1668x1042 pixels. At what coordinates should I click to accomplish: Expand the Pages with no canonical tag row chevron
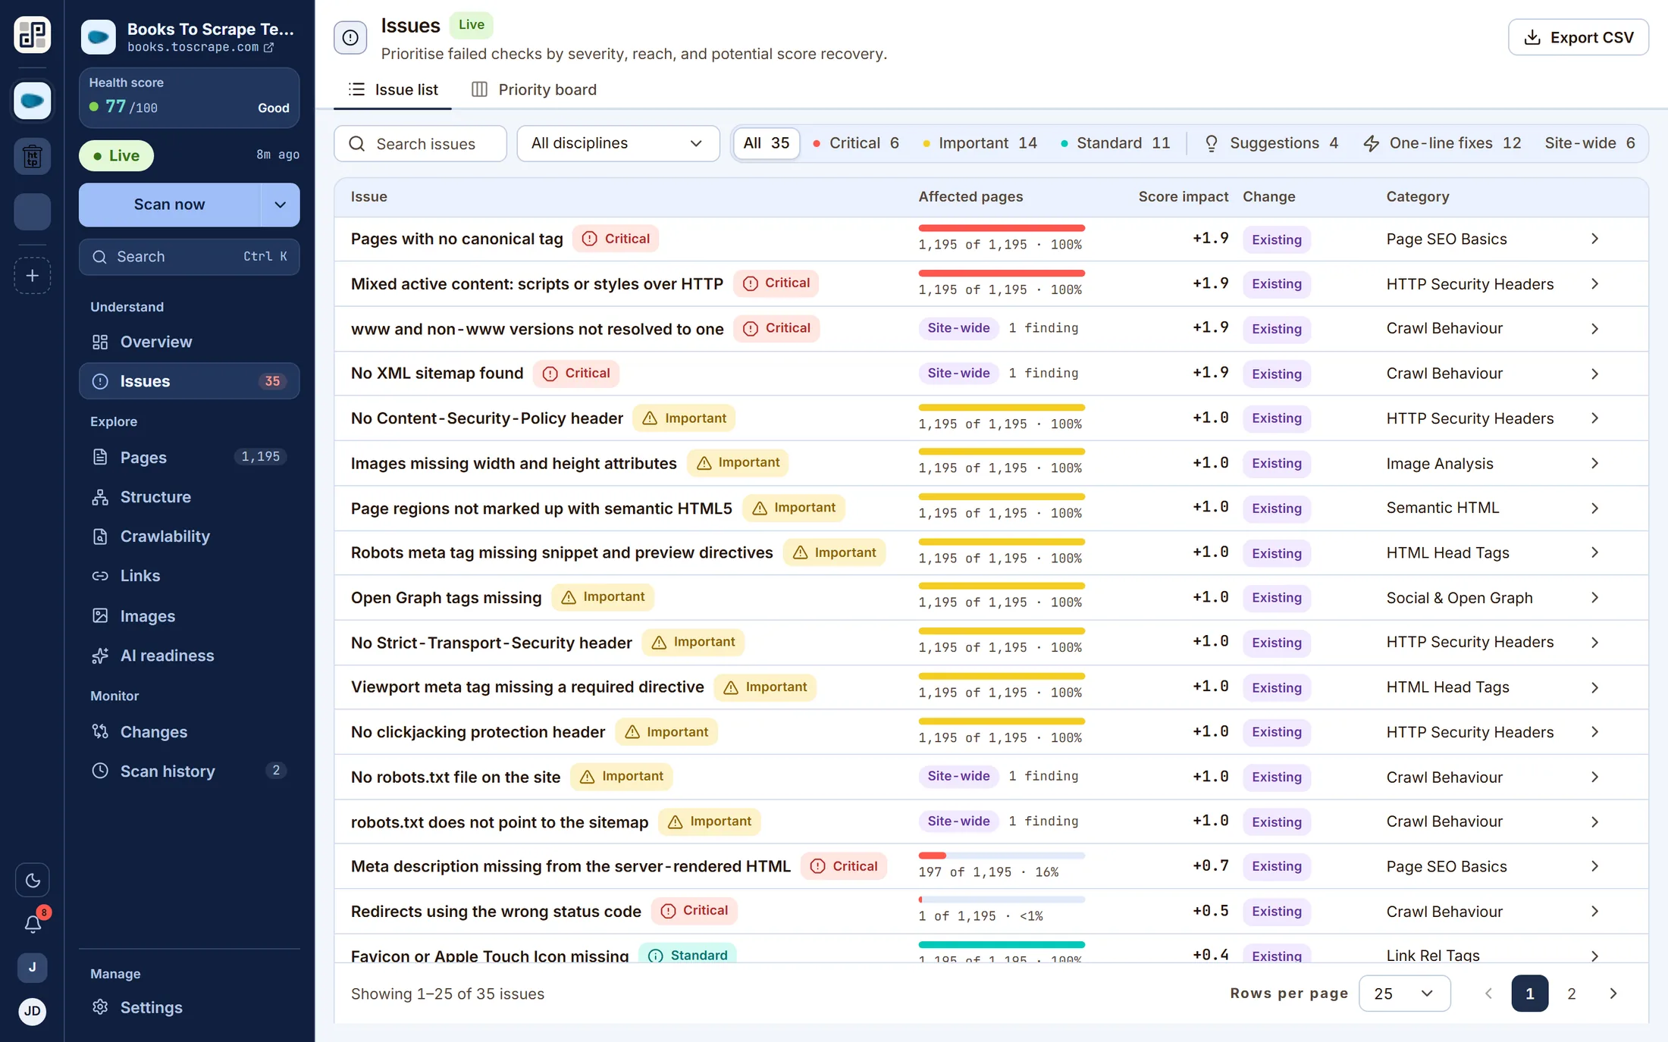click(1594, 239)
